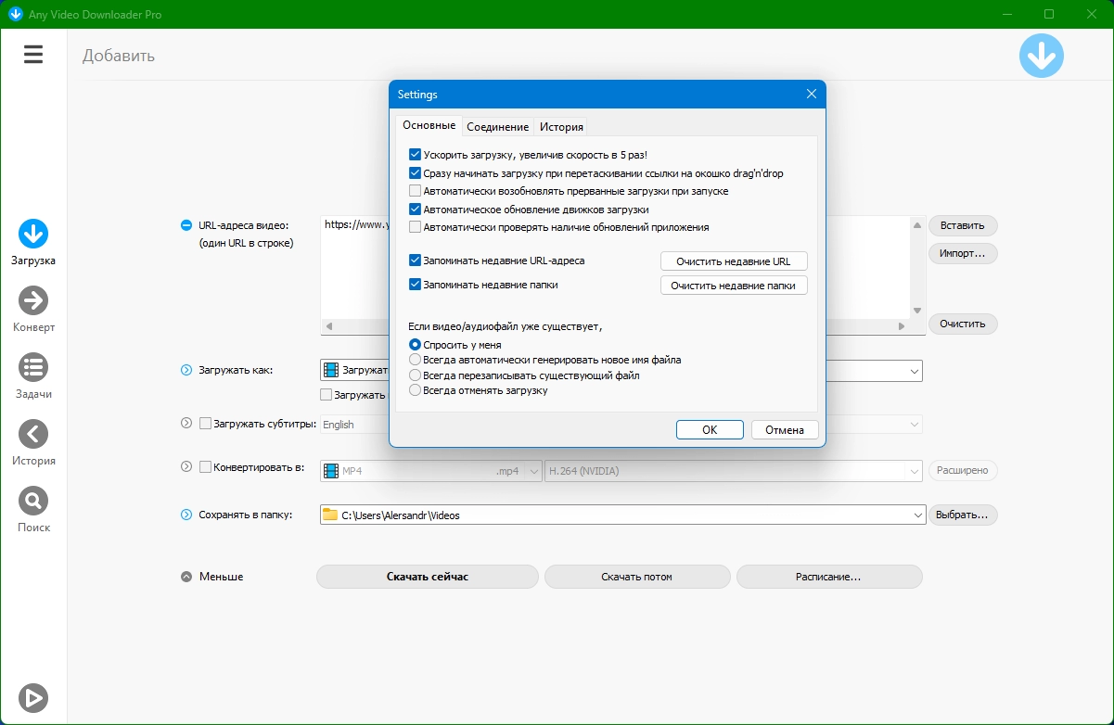Screen dimensions: 1114x725
Task: Click Очистить недавние папки button
Action: 734,286
